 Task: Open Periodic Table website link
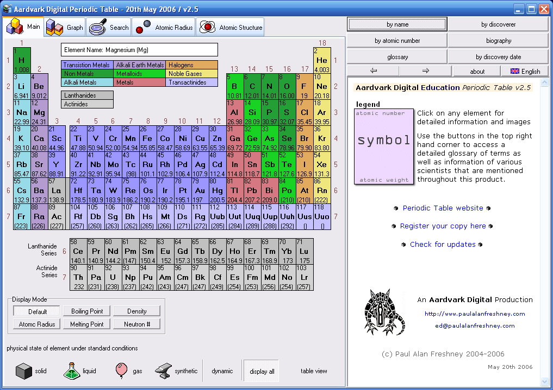(443, 208)
